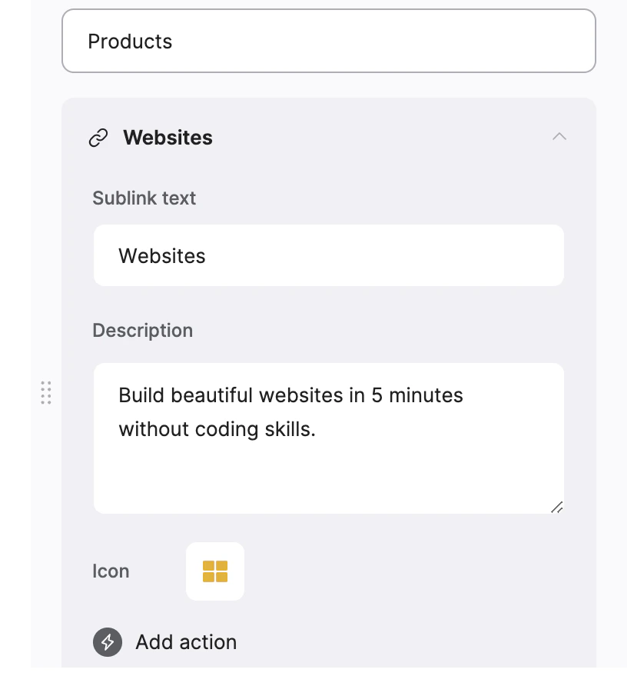Click the Websites header row empty space before the chevron
Viewport: 644px width, 686px height.
click(x=380, y=138)
